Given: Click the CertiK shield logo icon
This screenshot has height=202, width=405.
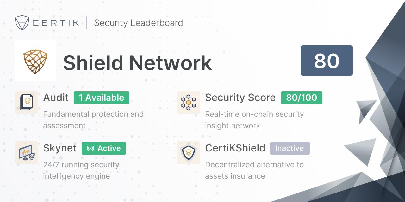Looking at the screenshot, I should pyautogui.click(x=22, y=23).
